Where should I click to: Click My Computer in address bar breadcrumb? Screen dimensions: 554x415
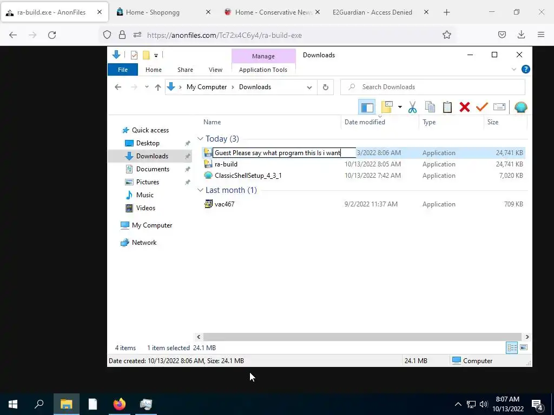point(207,87)
